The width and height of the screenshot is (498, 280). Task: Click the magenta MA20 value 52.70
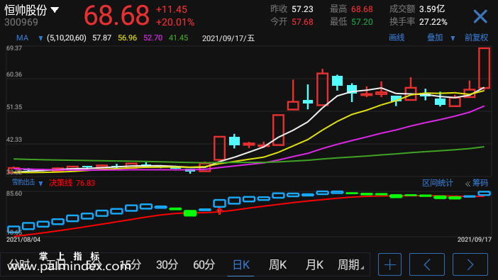(x=153, y=38)
